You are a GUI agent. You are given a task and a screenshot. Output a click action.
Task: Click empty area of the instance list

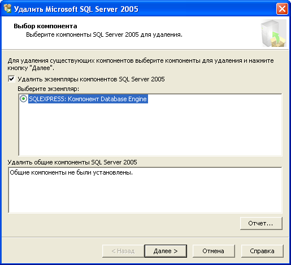coord(150,130)
